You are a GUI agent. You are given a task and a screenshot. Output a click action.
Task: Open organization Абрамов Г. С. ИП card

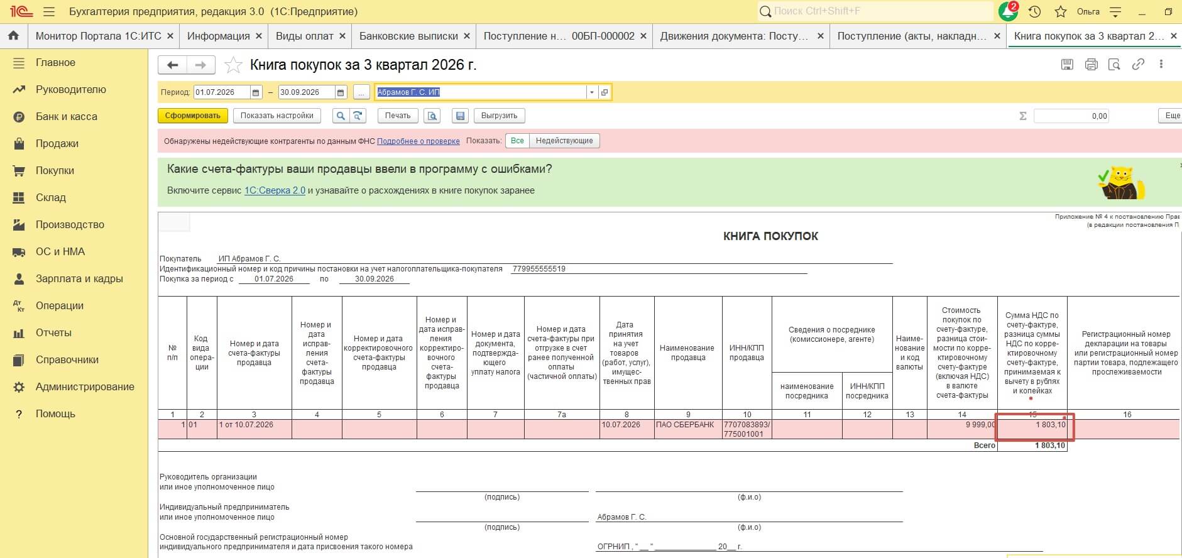click(605, 92)
